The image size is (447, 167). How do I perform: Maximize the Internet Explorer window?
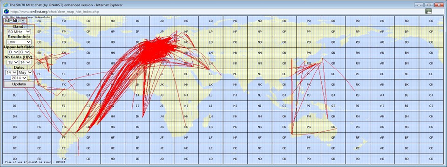428,5
